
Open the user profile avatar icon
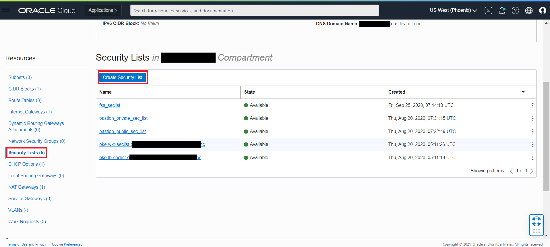pyautogui.click(x=543, y=11)
